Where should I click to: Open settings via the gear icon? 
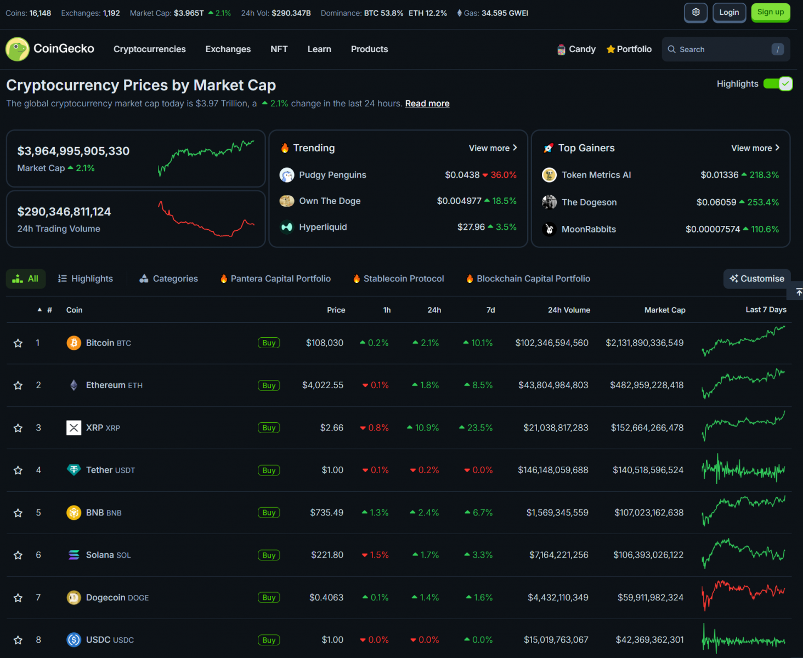coord(695,13)
